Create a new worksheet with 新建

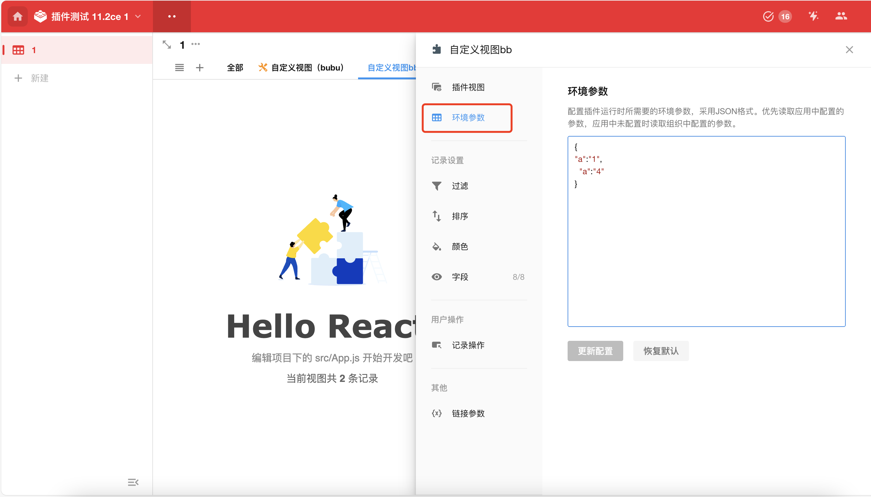(31, 78)
